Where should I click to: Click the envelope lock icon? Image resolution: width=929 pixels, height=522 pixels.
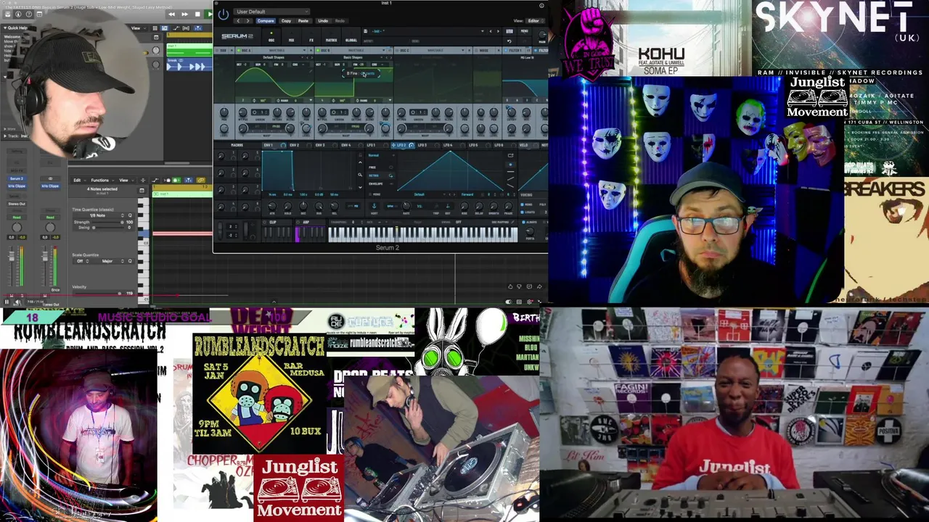[x=360, y=155]
